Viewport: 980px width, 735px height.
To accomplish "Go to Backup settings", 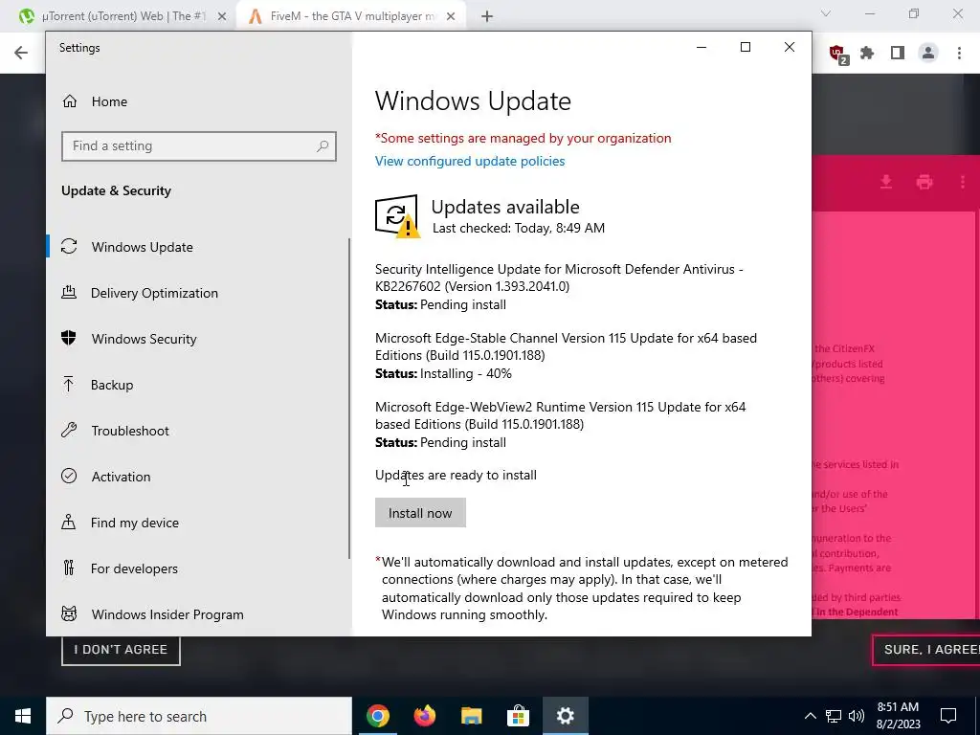I will (111, 385).
